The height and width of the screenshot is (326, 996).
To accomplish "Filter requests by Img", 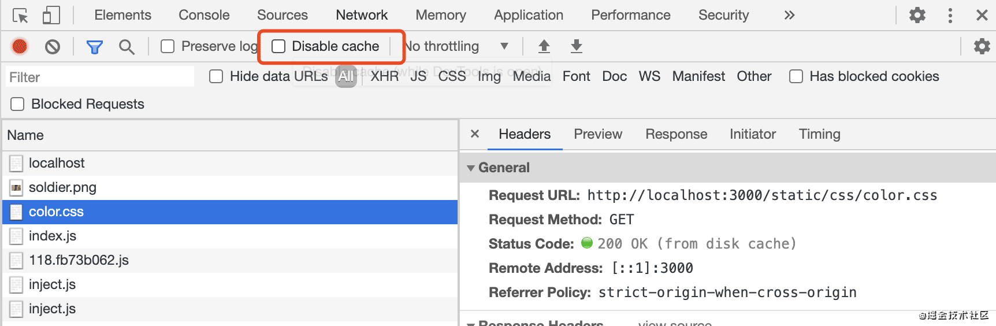I will click(489, 76).
